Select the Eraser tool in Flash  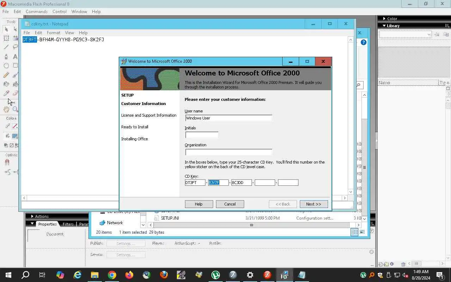pos(15,93)
